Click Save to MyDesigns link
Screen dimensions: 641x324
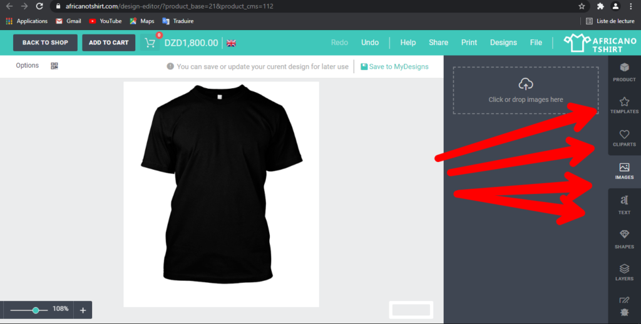coord(394,66)
